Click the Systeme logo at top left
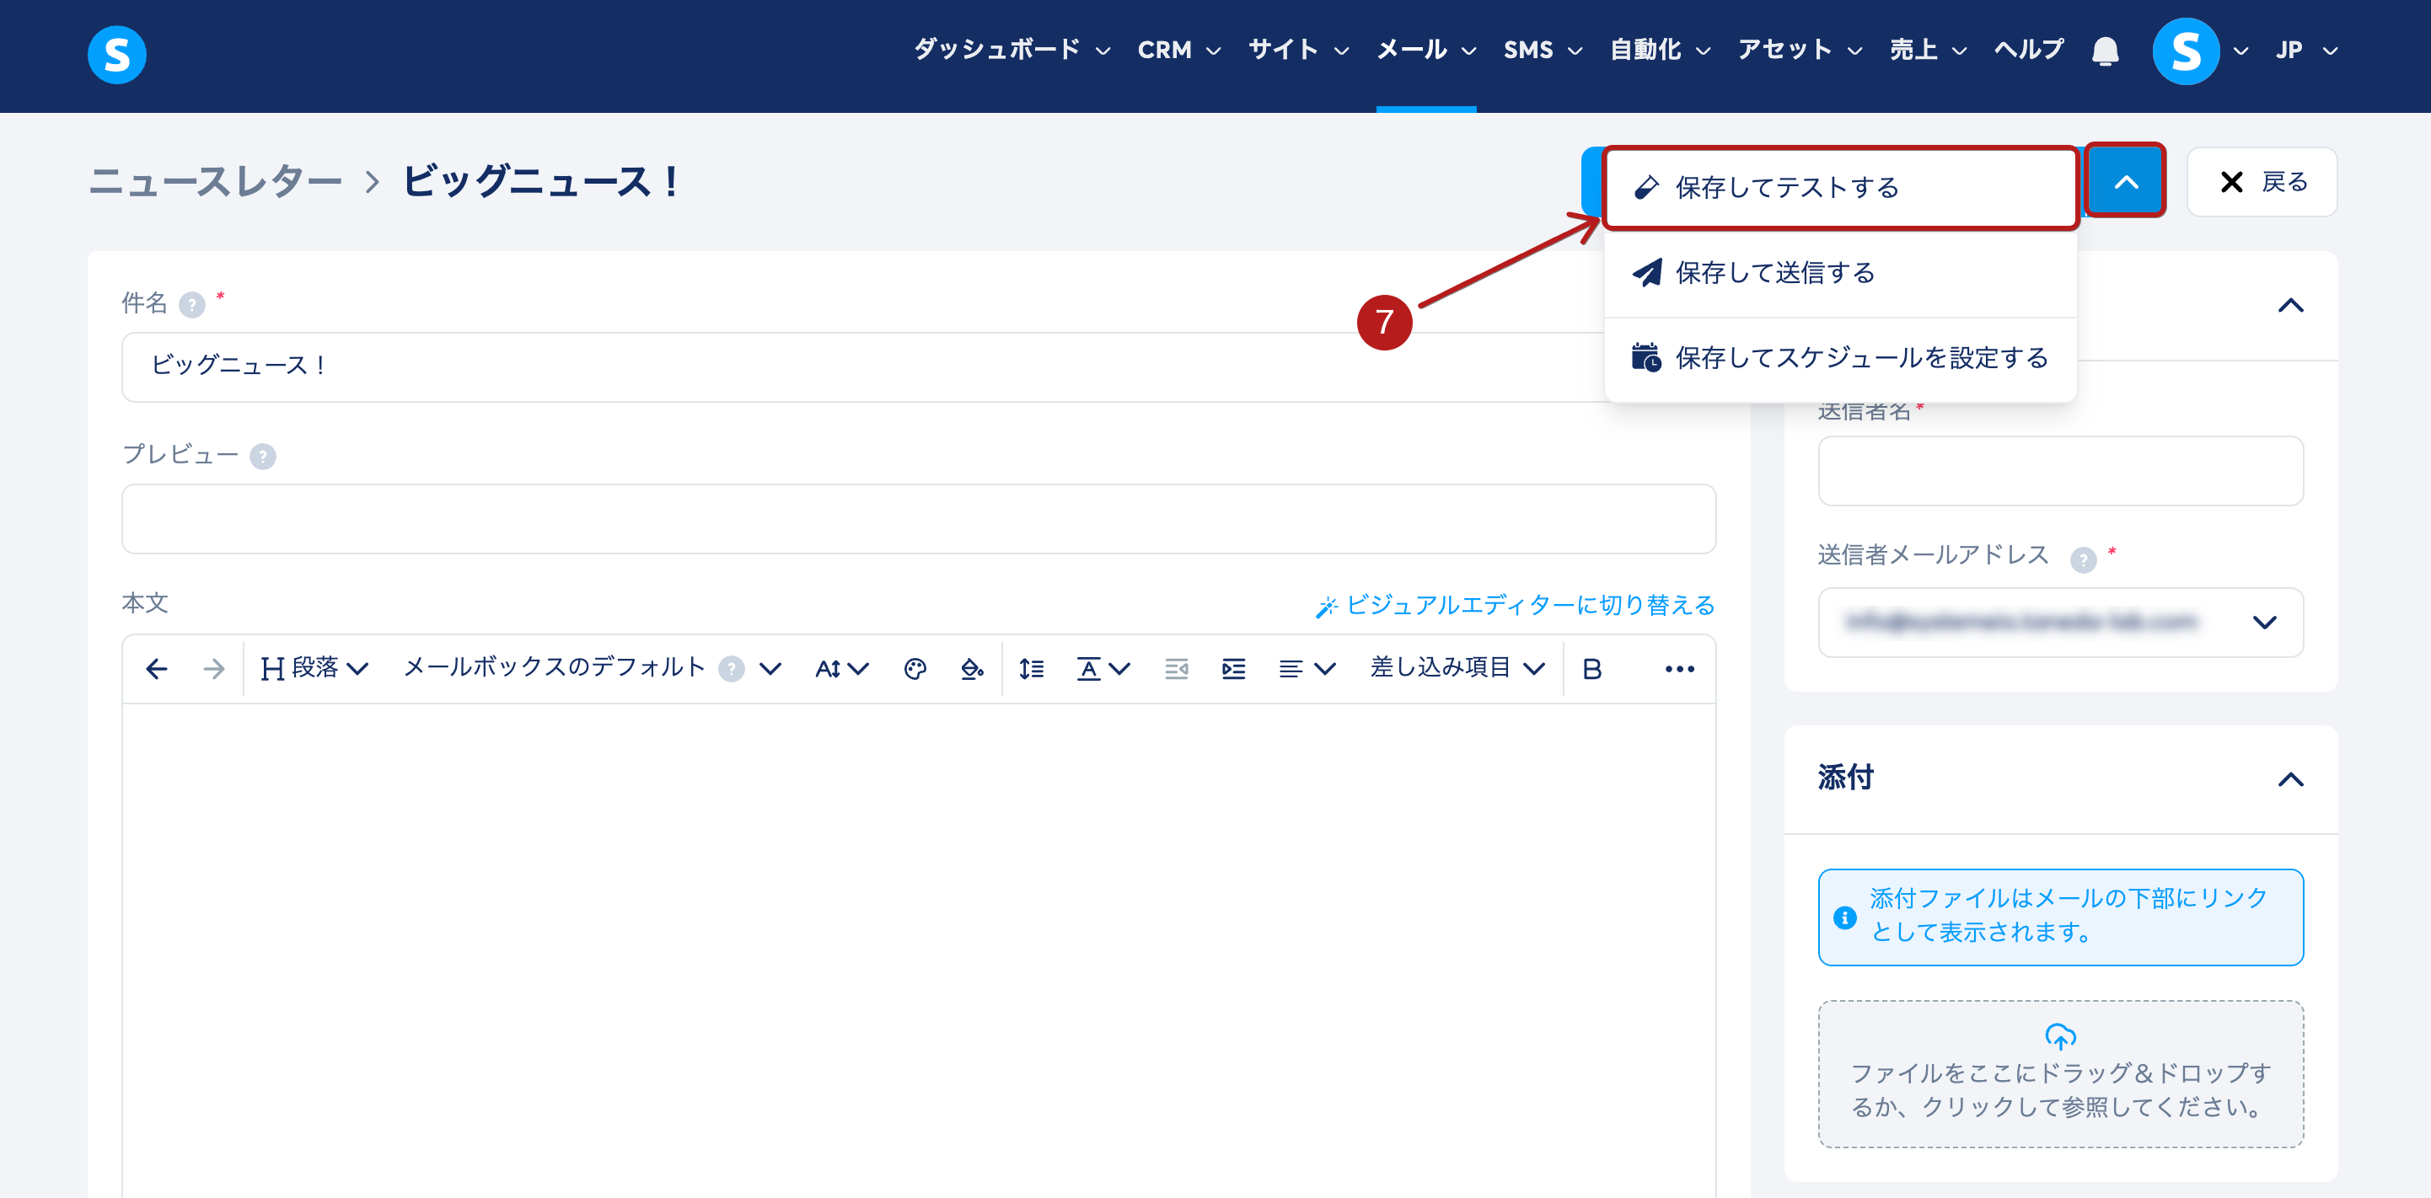This screenshot has height=1198, width=2431. (x=117, y=54)
